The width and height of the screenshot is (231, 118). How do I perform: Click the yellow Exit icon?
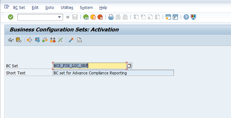pyautogui.click(x=93, y=17)
